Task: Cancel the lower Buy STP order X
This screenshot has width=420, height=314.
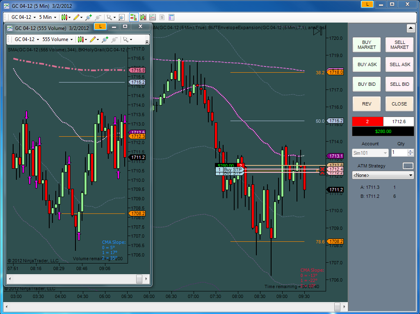Action: (322, 174)
